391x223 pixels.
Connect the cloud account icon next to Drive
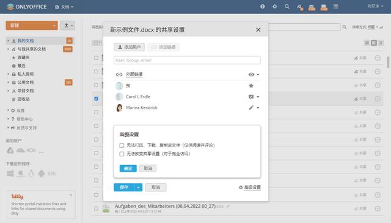21,150
